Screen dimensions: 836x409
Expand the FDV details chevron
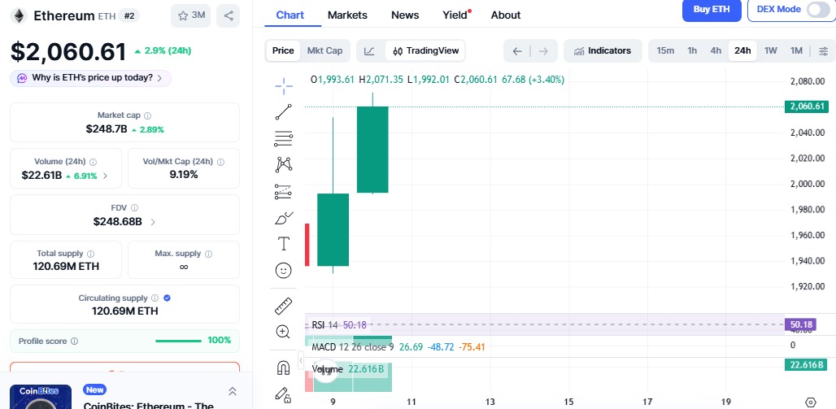153,222
